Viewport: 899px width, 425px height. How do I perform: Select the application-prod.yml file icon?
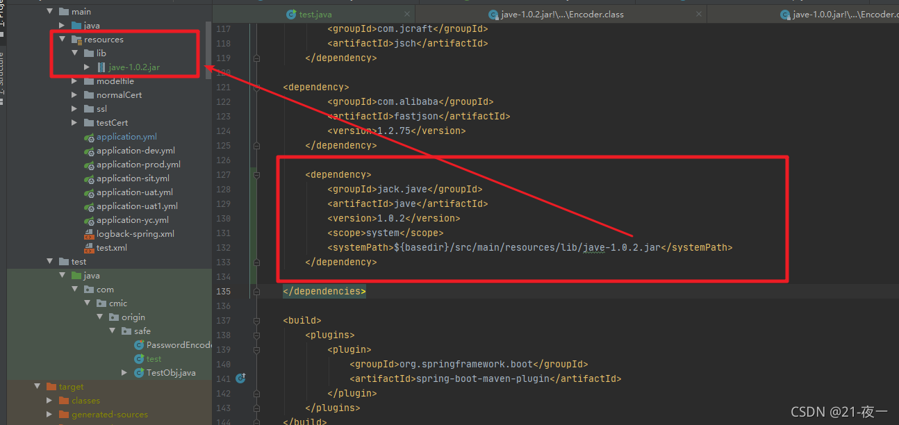click(89, 165)
